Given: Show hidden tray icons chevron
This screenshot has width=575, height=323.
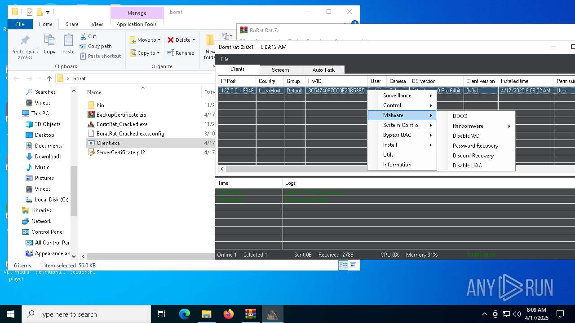Looking at the screenshot, I should [484, 314].
